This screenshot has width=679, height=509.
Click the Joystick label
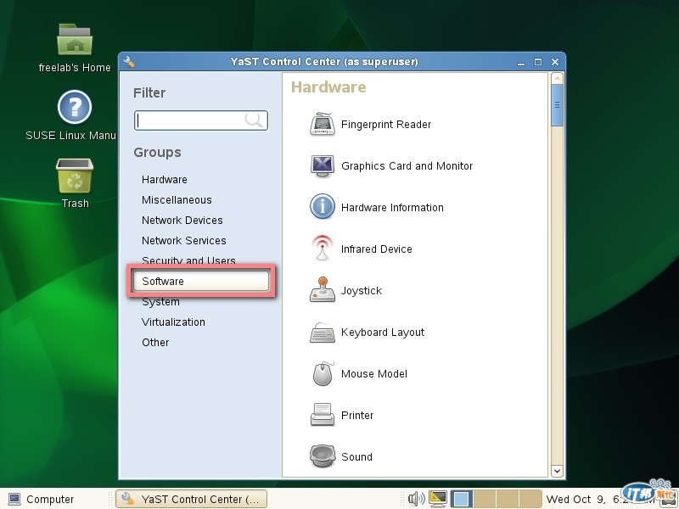click(362, 291)
